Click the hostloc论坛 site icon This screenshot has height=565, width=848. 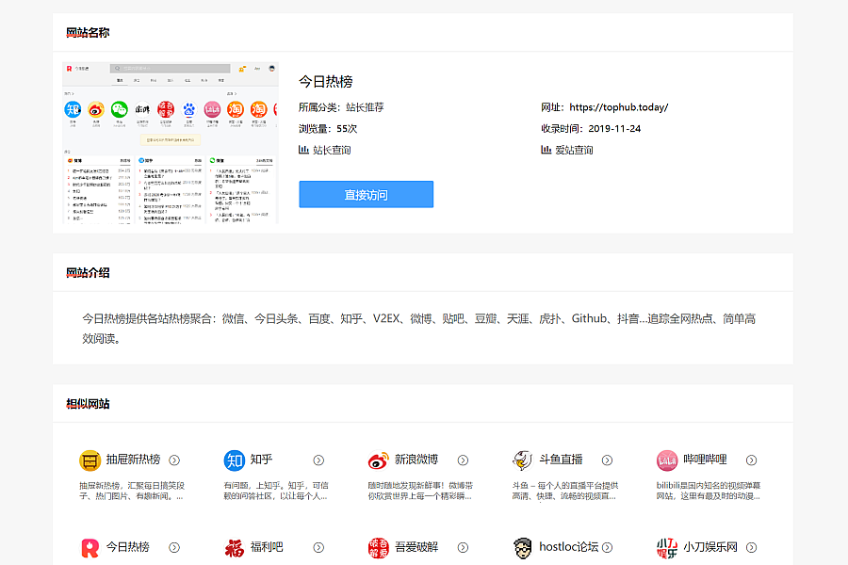tap(523, 548)
